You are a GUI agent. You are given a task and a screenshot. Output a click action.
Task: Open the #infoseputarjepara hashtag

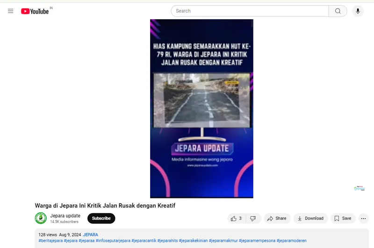113,241
